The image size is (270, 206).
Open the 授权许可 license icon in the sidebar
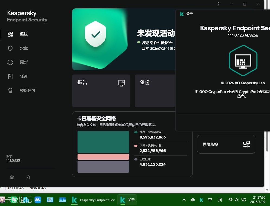[x=10, y=91]
